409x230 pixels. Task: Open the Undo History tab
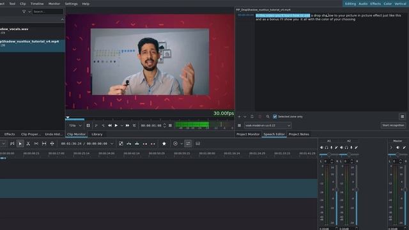(x=54, y=134)
